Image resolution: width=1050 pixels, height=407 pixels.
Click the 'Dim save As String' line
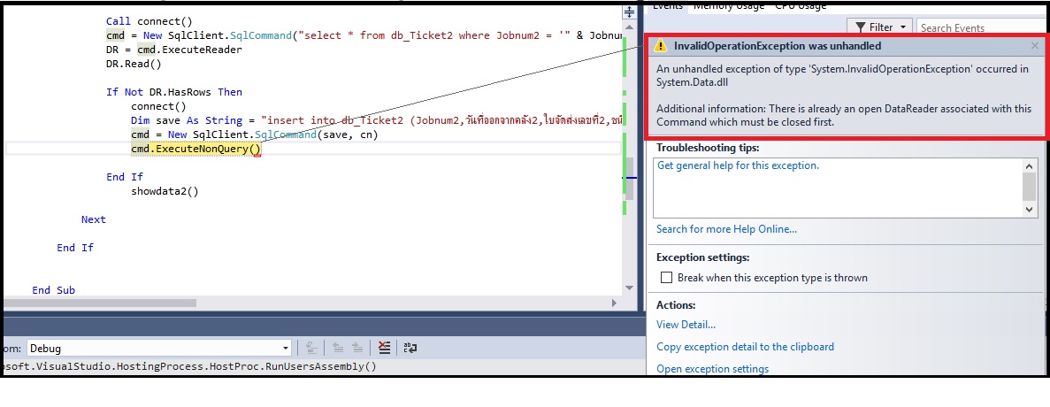(x=376, y=120)
